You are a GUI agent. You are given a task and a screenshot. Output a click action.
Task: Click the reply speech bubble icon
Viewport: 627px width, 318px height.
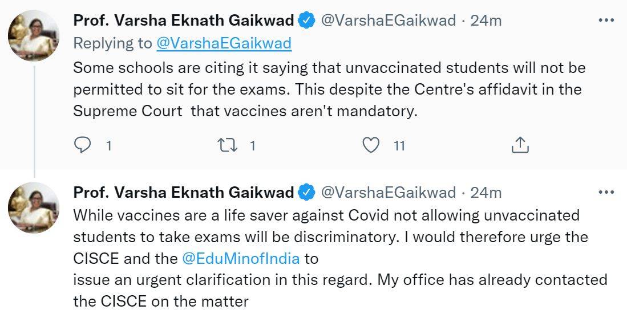[x=83, y=145]
